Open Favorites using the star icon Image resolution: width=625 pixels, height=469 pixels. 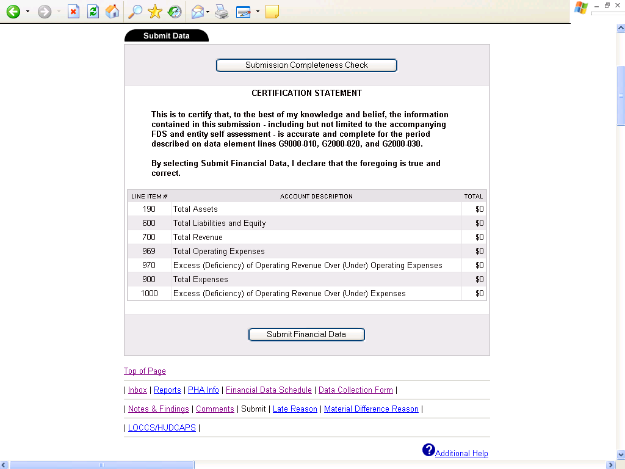pos(154,12)
